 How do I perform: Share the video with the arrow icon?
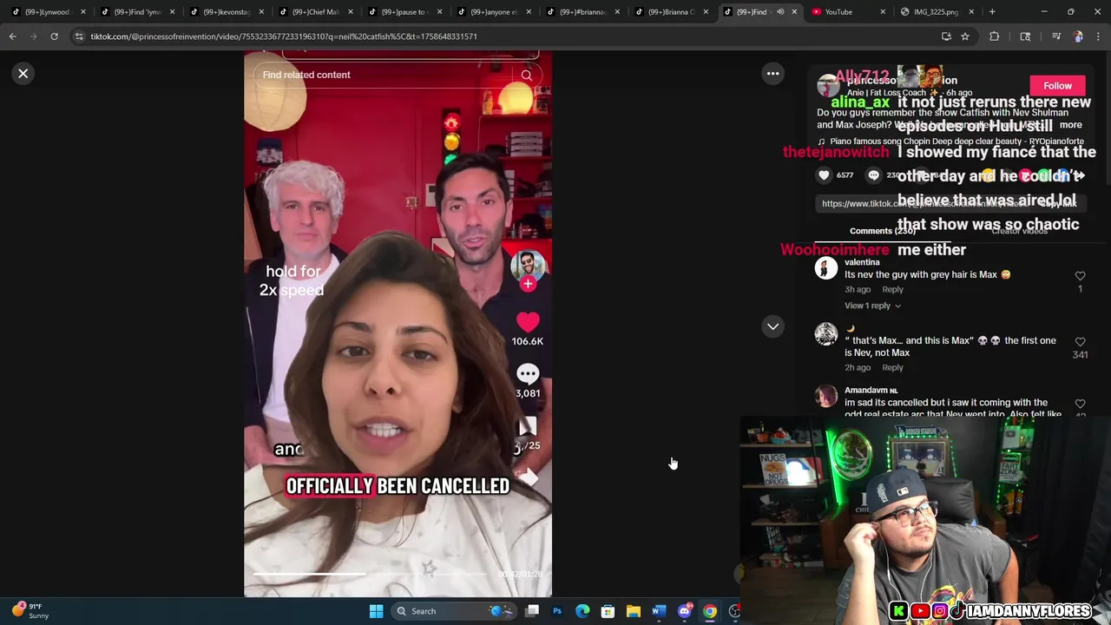coord(528,477)
